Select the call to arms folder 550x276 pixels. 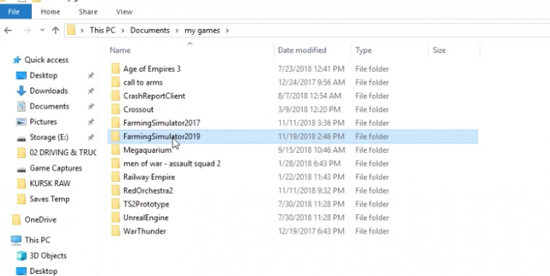143,82
